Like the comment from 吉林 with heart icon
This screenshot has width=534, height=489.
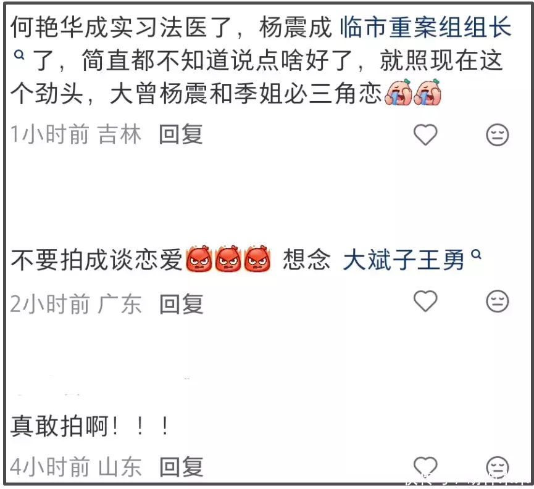pyautogui.click(x=425, y=135)
